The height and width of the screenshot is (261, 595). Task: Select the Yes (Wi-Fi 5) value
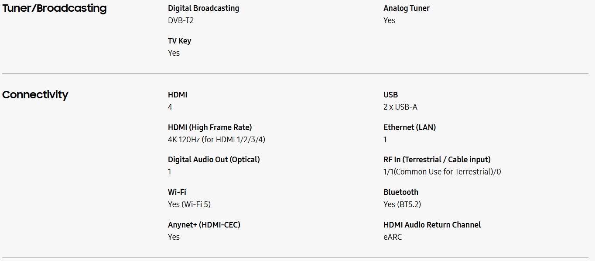click(x=189, y=204)
